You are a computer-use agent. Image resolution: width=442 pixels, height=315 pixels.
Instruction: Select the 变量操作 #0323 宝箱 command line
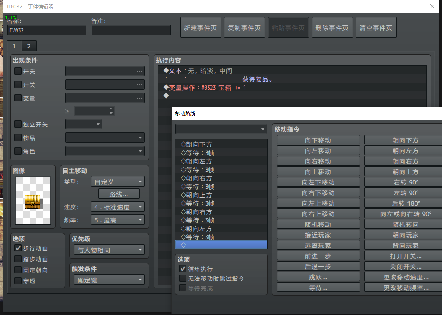pos(292,88)
